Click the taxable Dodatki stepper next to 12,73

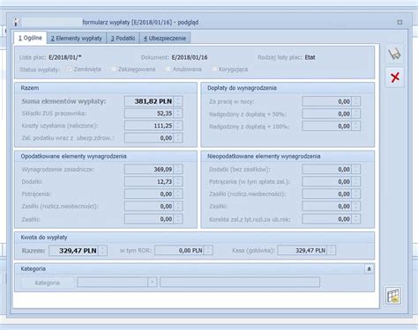pos(178,181)
